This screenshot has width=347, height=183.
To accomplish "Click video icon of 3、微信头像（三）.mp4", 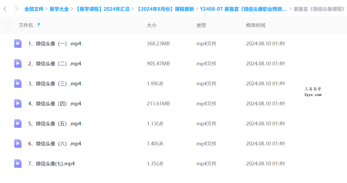I will click(x=18, y=83).
